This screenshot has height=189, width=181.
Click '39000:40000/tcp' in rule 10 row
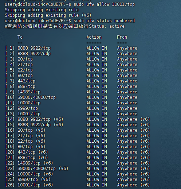pyautogui.click(x=36, y=97)
